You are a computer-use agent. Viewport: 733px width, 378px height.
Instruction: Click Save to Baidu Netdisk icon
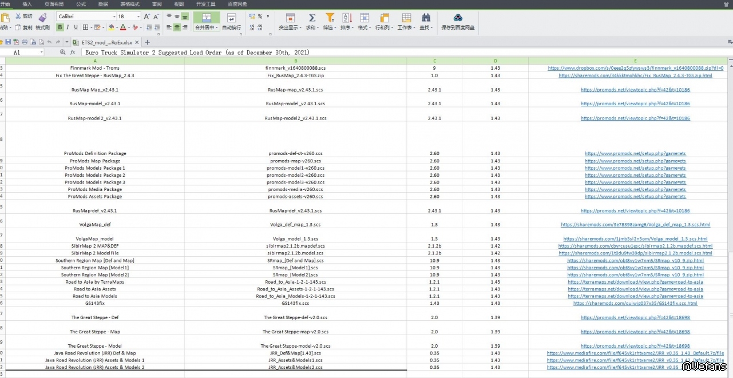(457, 18)
